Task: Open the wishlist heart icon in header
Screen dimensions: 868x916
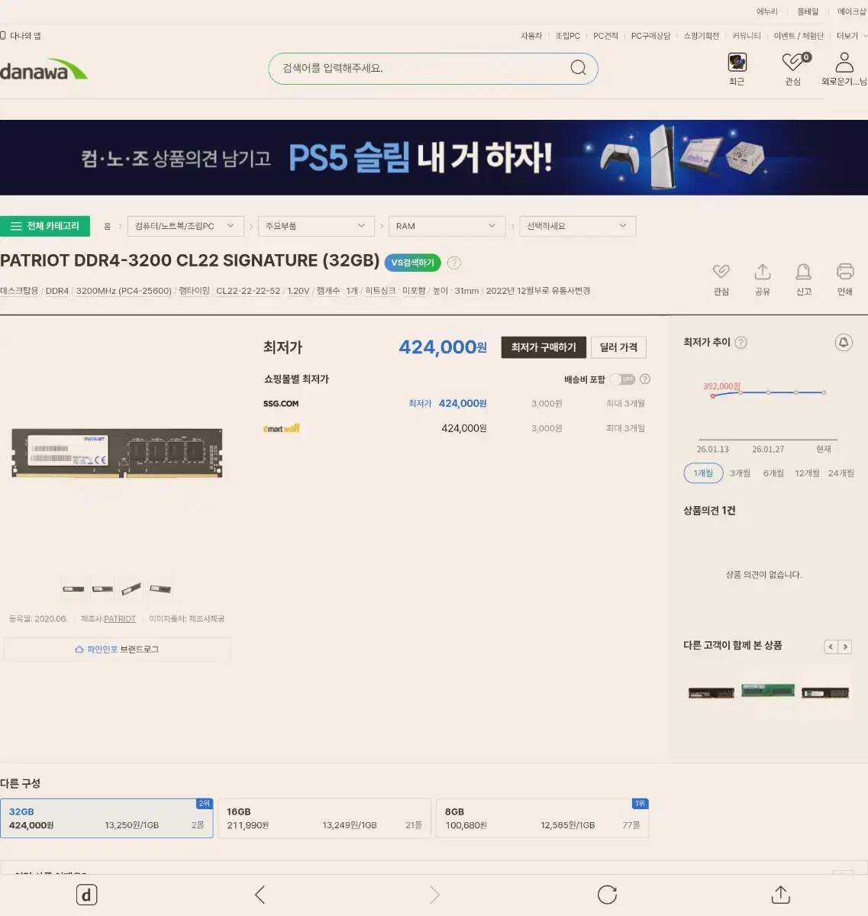Action: (x=794, y=61)
